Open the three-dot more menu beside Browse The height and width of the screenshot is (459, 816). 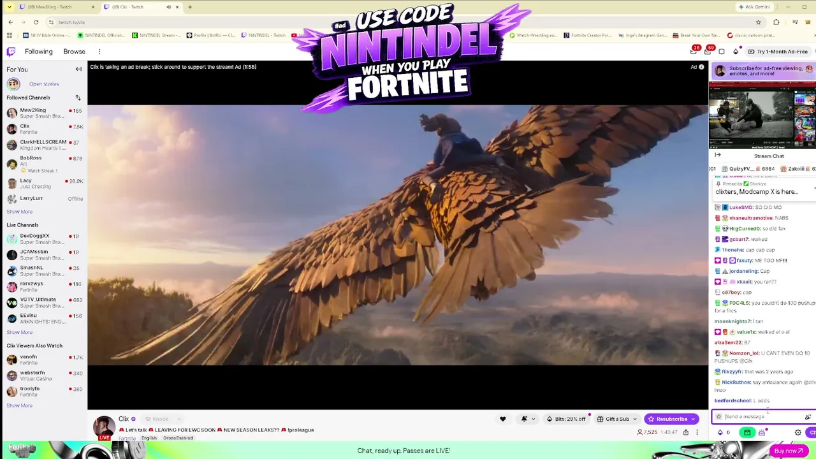click(99, 52)
